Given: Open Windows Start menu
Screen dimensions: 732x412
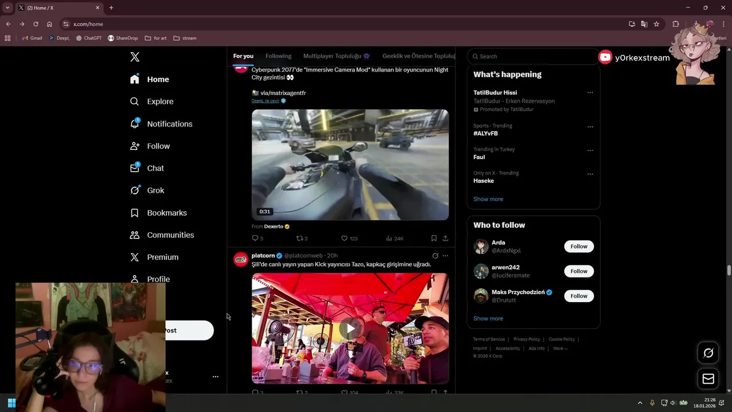Looking at the screenshot, I should point(11,403).
